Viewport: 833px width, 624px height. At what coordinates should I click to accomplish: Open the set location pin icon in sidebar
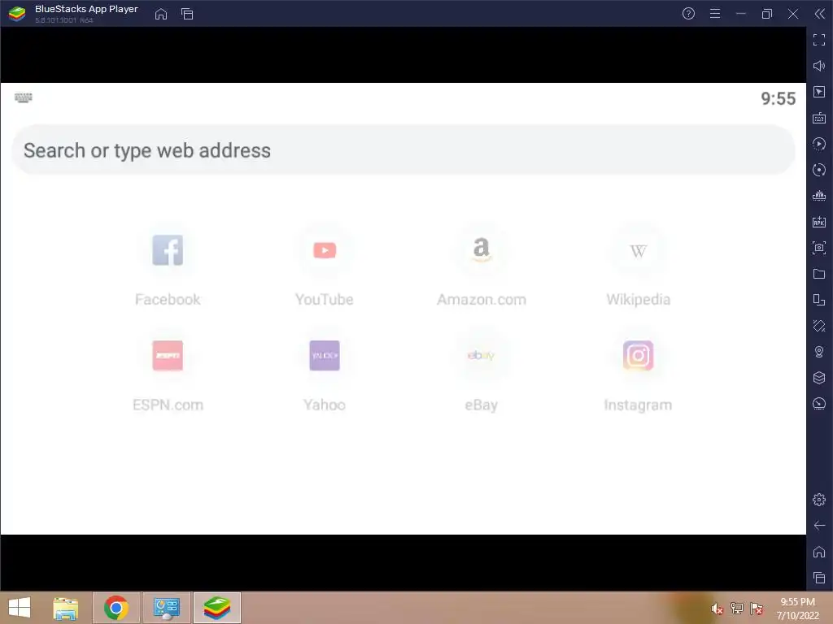819,352
